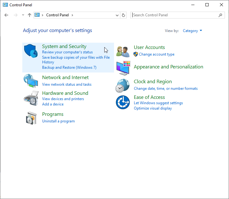Open User Accounts category heading
The height and width of the screenshot is (199, 229).
(x=149, y=47)
